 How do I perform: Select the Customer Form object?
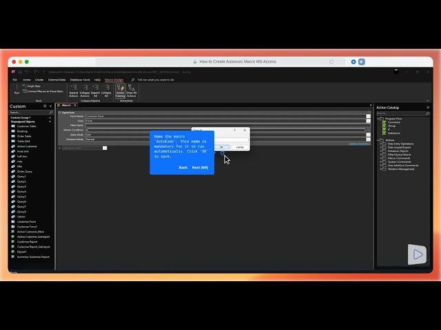coord(23,221)
